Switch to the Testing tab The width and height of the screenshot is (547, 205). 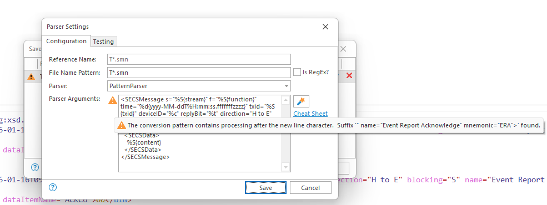pyautogui.click(x=103, y=42)
